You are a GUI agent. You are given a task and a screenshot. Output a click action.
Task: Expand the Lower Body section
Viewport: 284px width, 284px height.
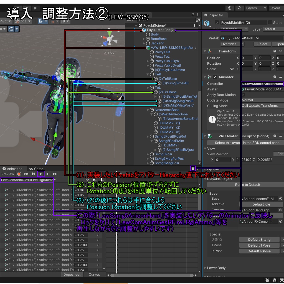[205, 268]
